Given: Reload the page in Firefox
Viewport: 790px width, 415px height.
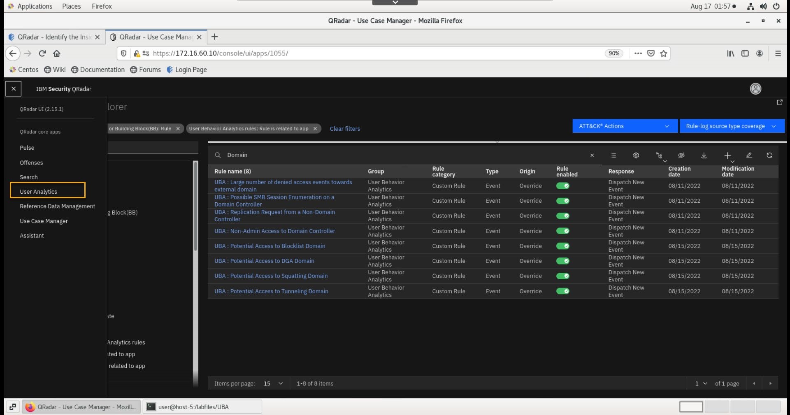Looking at the screenshot, I should coord(42,53).
